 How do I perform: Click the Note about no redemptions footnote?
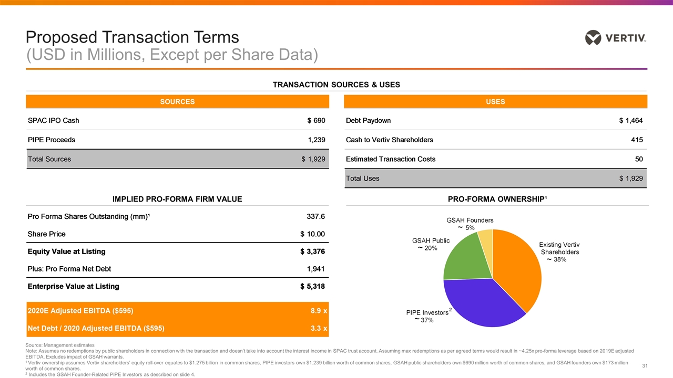[x=330, y=353]
